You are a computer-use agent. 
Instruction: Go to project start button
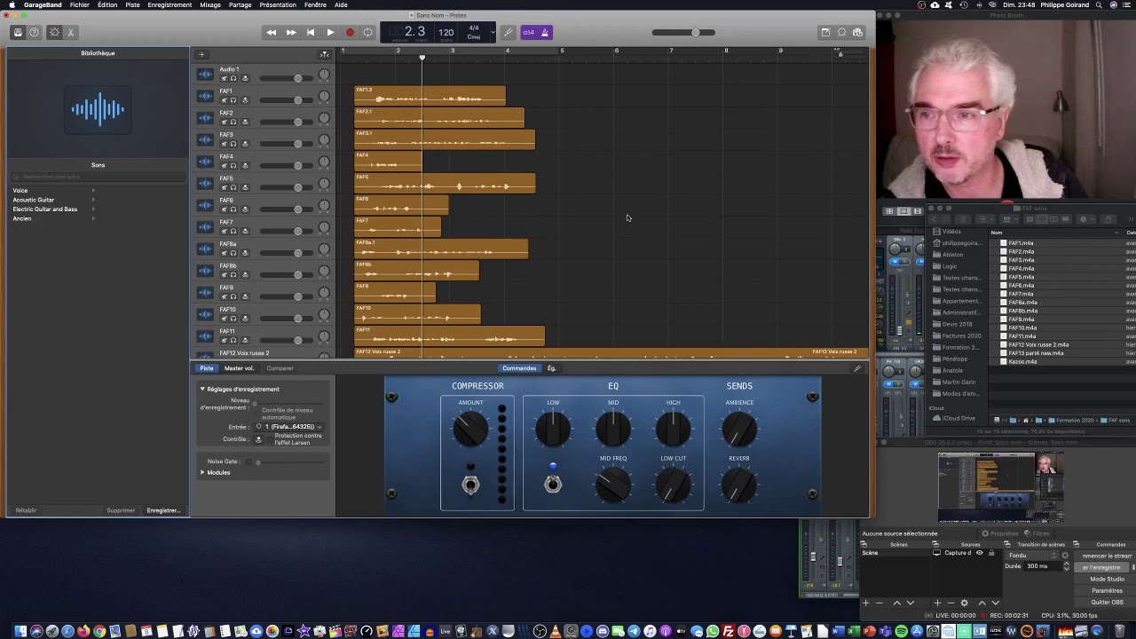coord(311,33)
